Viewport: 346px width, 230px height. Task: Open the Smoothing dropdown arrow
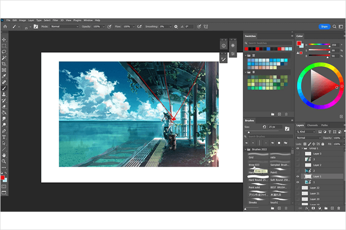(x=170, y=27)
